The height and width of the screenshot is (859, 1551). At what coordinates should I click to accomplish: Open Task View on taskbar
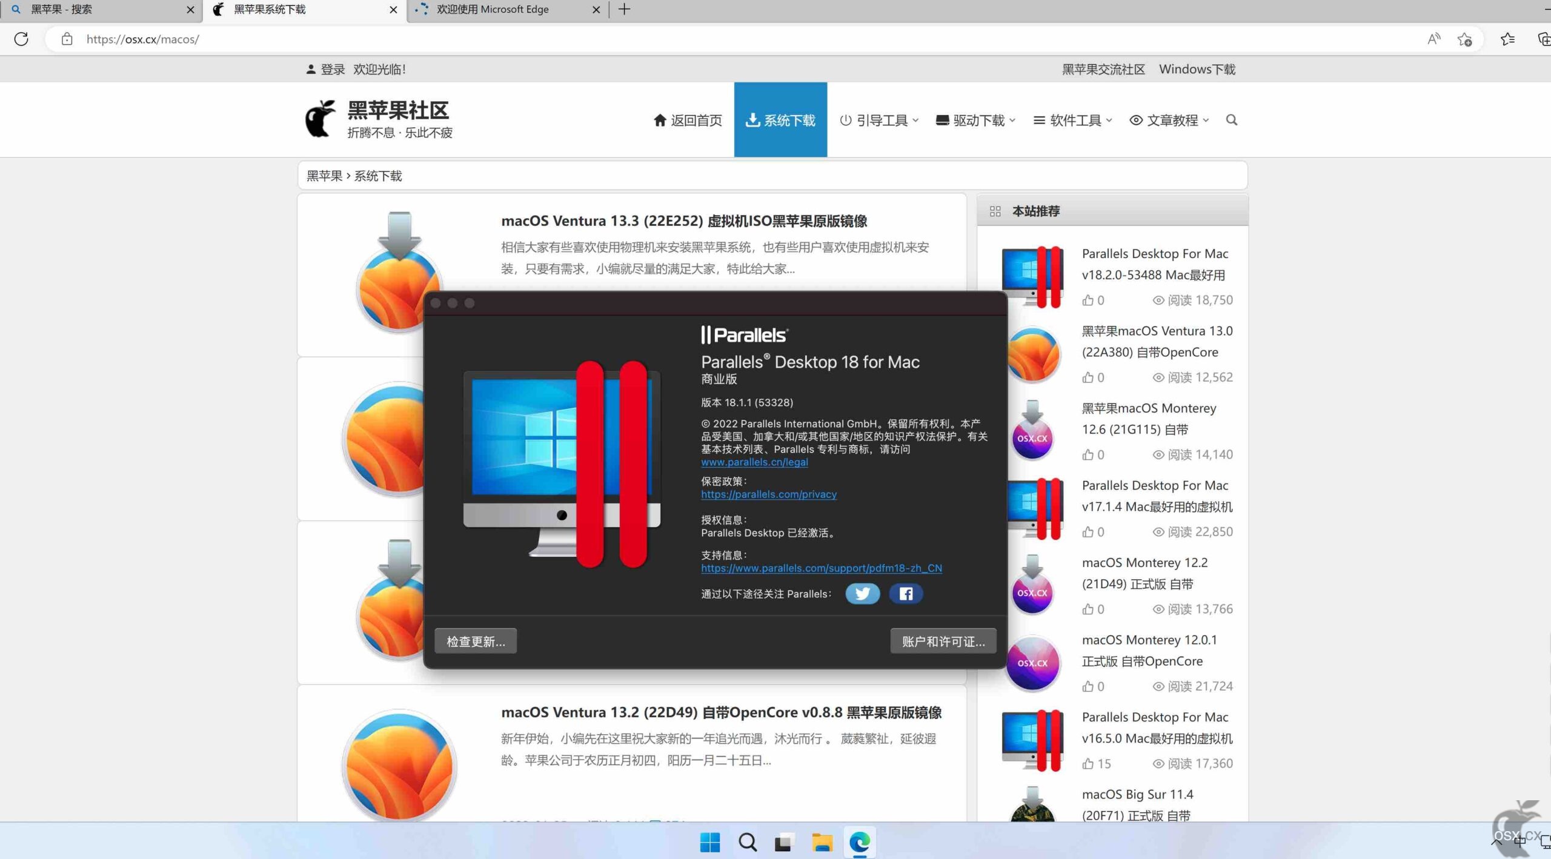click(x=784, y=842)
